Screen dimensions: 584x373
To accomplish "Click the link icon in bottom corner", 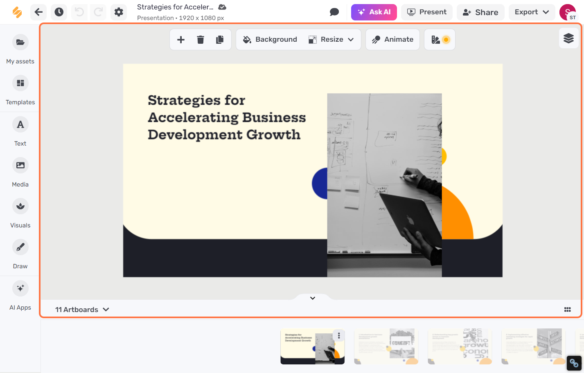I will [x=574, y=363].
